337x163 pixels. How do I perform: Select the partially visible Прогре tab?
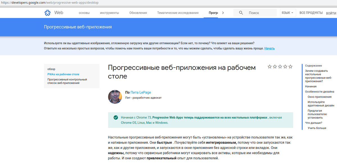tap(214, 13)
